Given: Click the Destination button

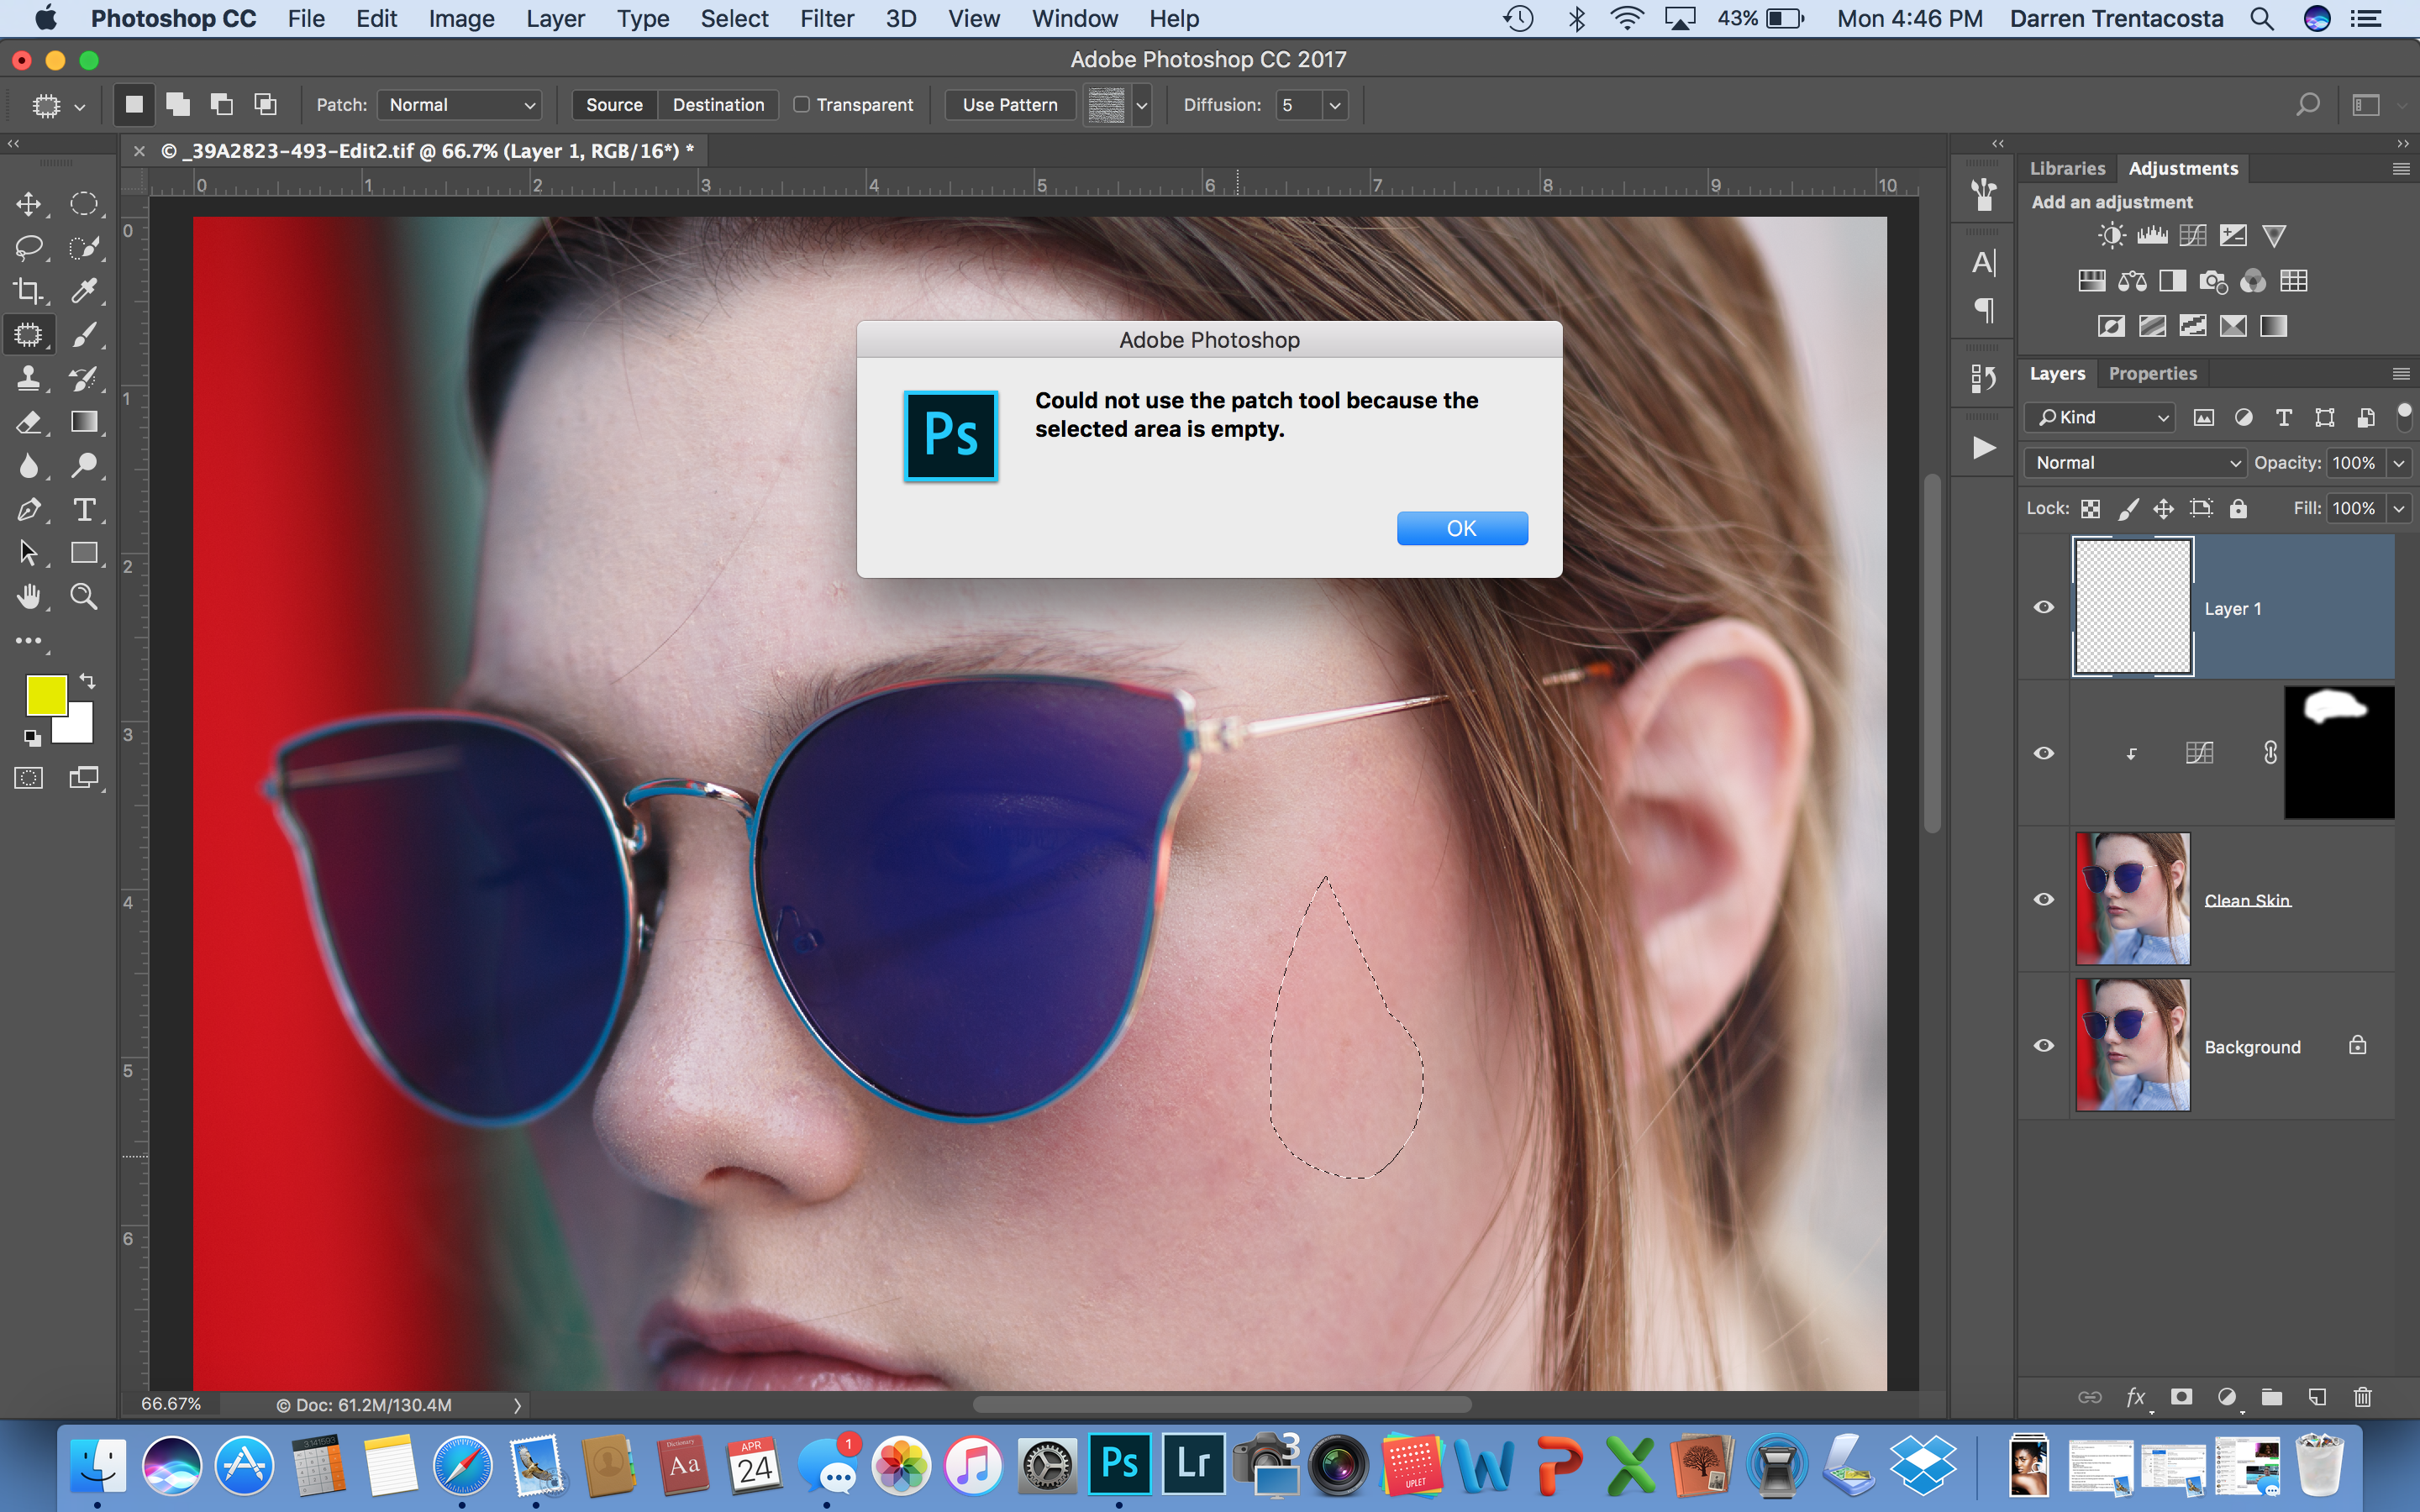Looking at the screenshot, I should pyautogui.click(x=718, y=105).
